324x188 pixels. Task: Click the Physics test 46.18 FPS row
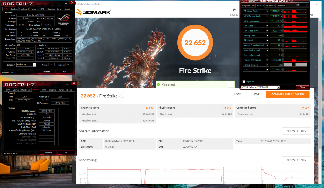click(195, 114)
